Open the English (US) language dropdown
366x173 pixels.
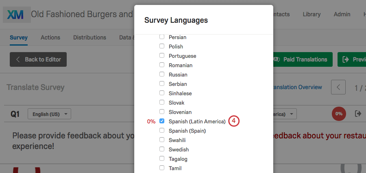(49, 114)
